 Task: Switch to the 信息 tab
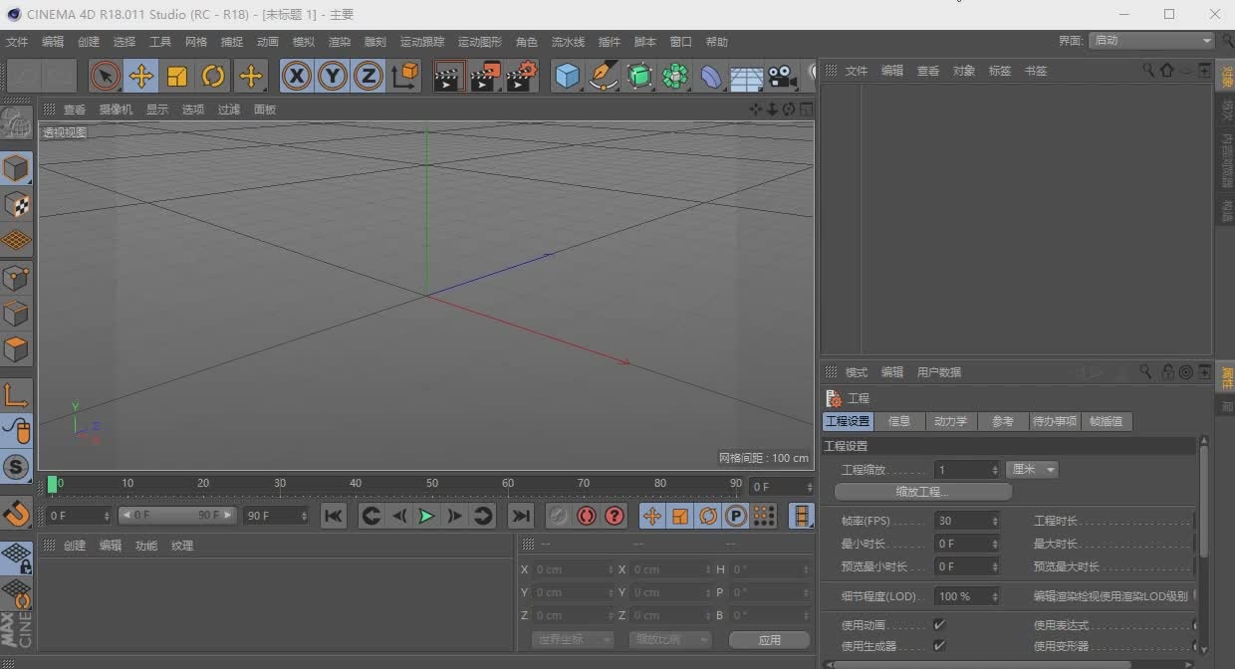coord(899,421)
